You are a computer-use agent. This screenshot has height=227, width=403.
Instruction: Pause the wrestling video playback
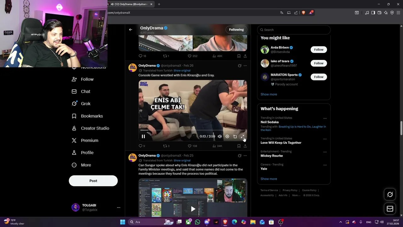(x=143, y=137)
